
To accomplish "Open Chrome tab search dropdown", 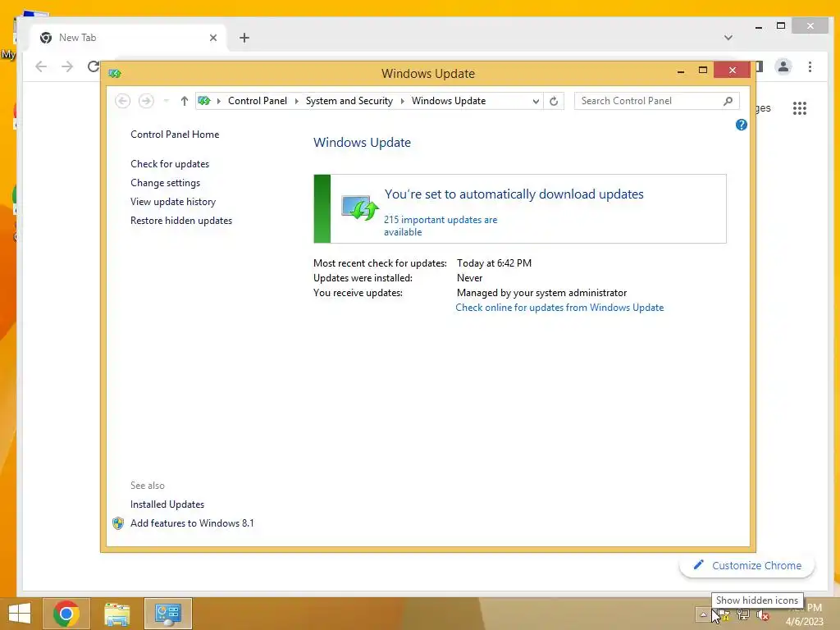I will pos(728,38).
